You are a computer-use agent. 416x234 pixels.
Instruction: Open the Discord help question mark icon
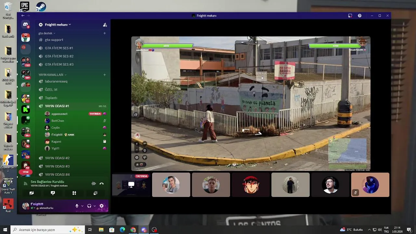tap(360, 16)
